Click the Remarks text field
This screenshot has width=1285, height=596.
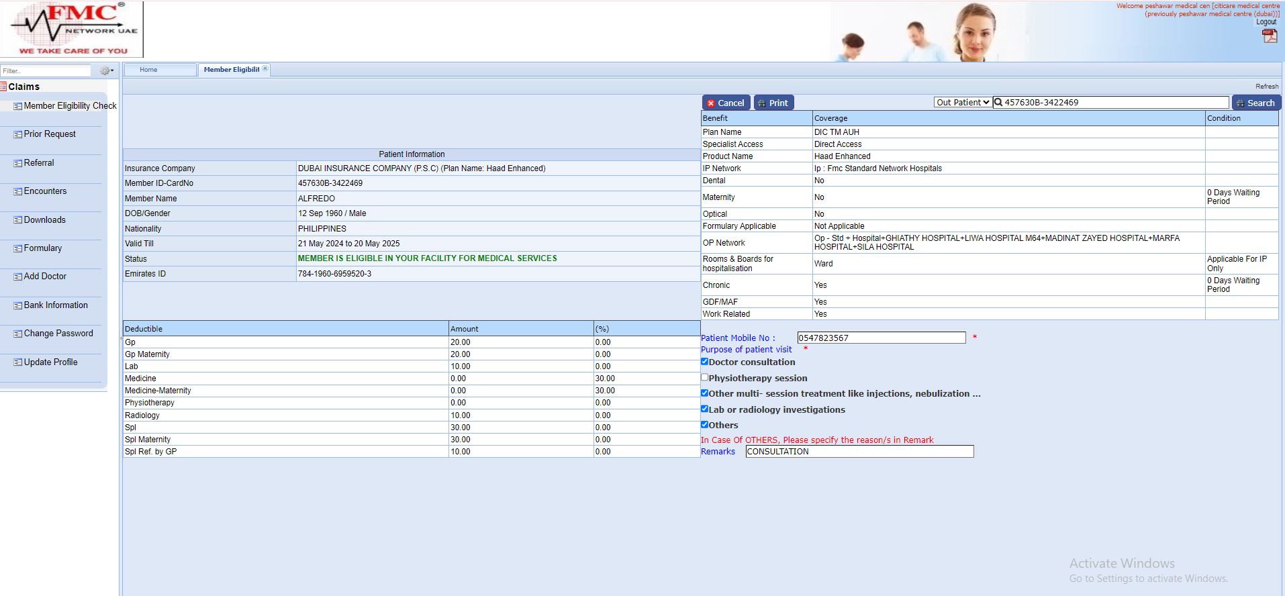tap(859, 452)
